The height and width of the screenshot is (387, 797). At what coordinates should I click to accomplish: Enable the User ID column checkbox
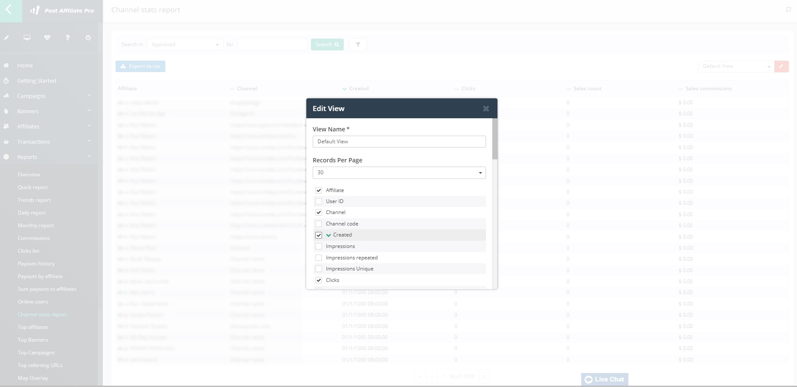pyautogui.click(x=319, y=201)
